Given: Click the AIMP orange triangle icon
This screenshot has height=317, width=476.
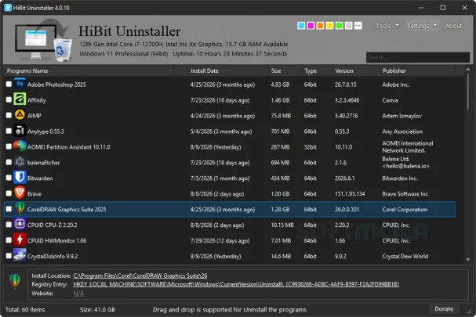Looking at the screenshot, I should click(20, 116).
